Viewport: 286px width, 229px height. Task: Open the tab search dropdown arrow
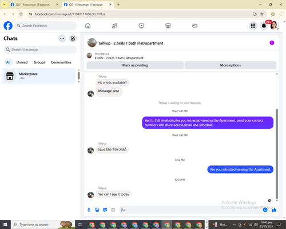[4, 5]
